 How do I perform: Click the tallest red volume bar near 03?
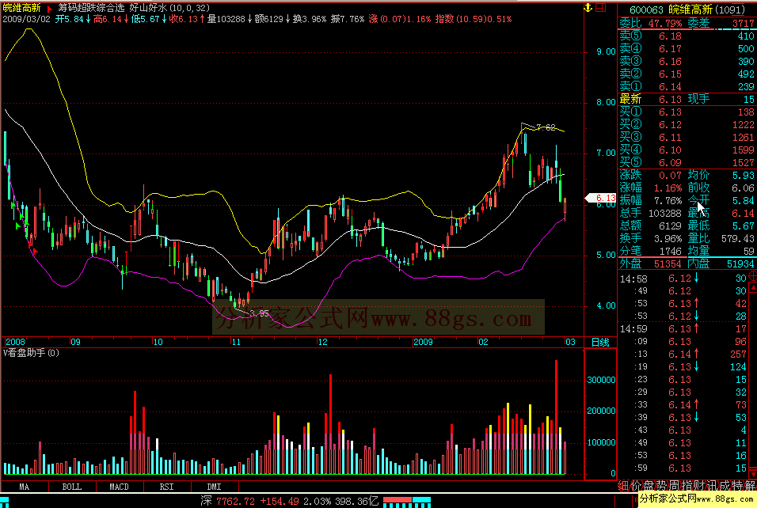556,417
